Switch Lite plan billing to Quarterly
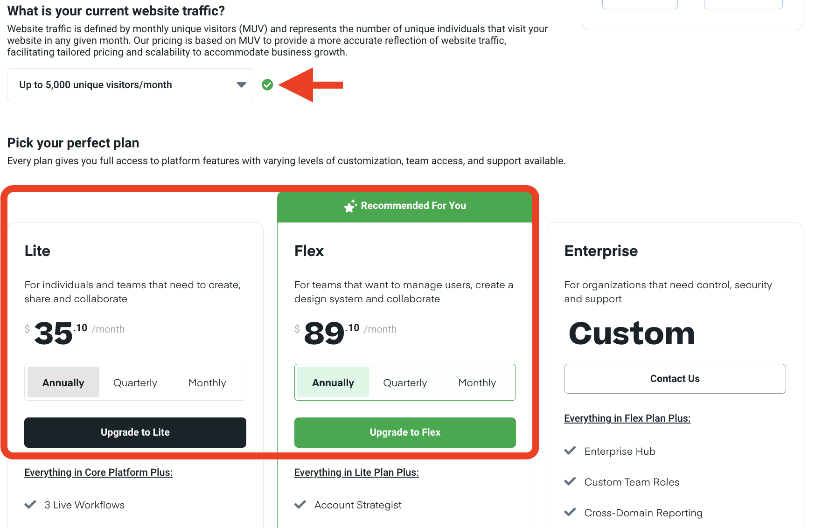 [135, 382]
